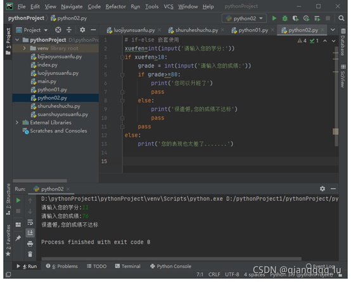Click pythonProject breadcrumb in navigation bar
351x282 pixels.
26,18
